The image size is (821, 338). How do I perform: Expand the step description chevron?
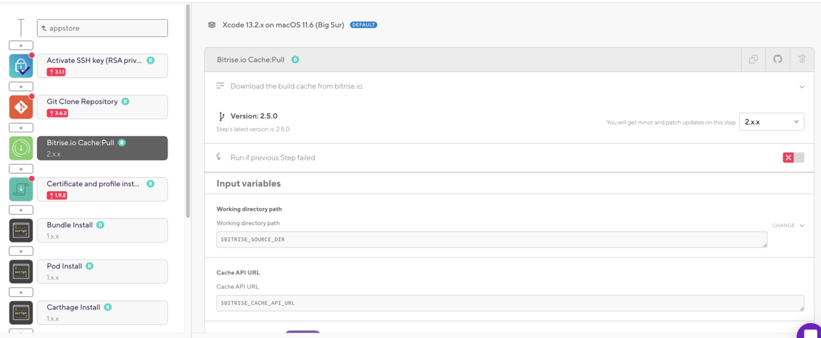pos(801,87)
